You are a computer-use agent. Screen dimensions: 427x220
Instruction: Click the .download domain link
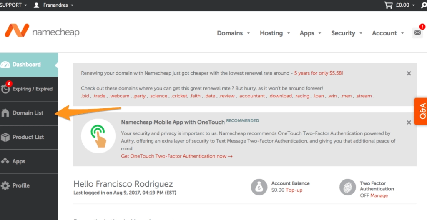click(x=280, y=96)
